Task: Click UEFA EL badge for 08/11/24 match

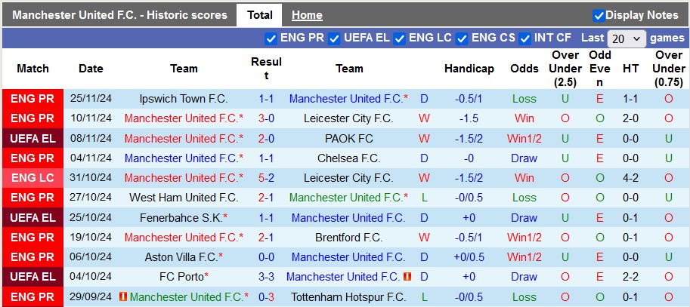Action: click(x=32, y=138)
